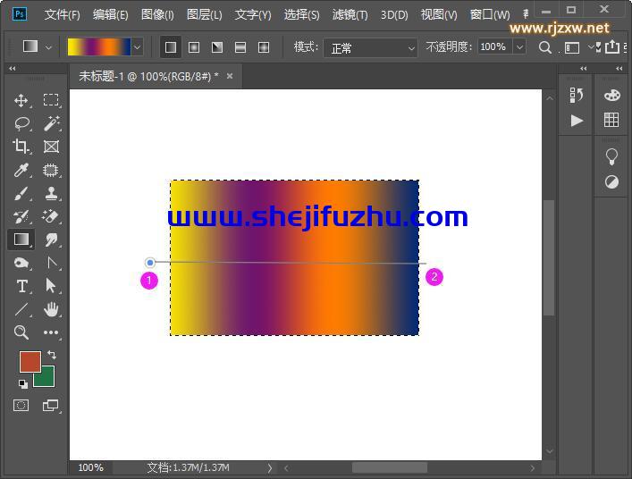The image size is (632, 479).
Task: Open the gradient picker dropdown arrow
Action: click(x=138, y=47)
